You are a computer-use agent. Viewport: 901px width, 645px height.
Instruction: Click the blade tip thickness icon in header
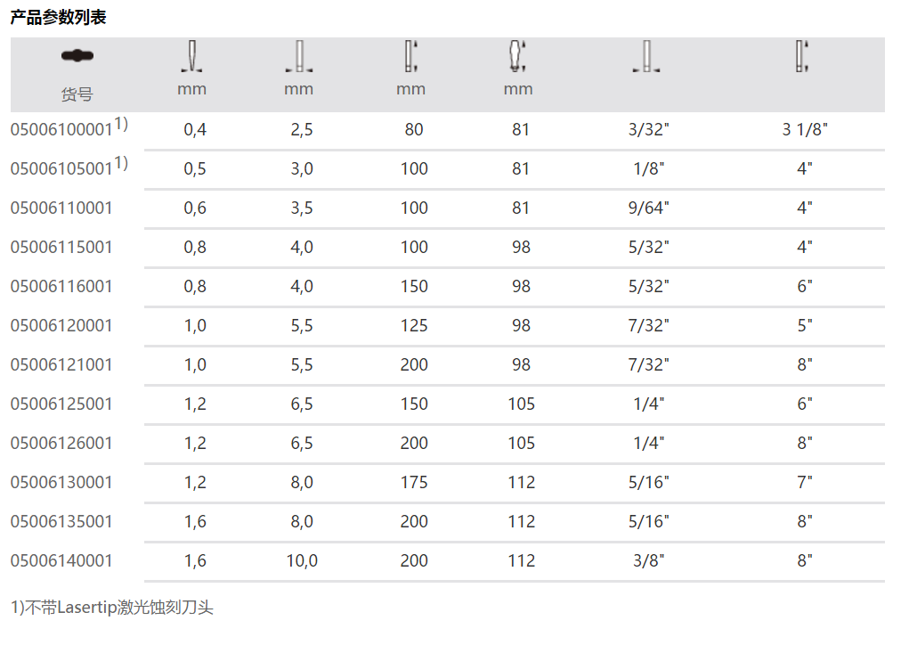coord(191,56)
